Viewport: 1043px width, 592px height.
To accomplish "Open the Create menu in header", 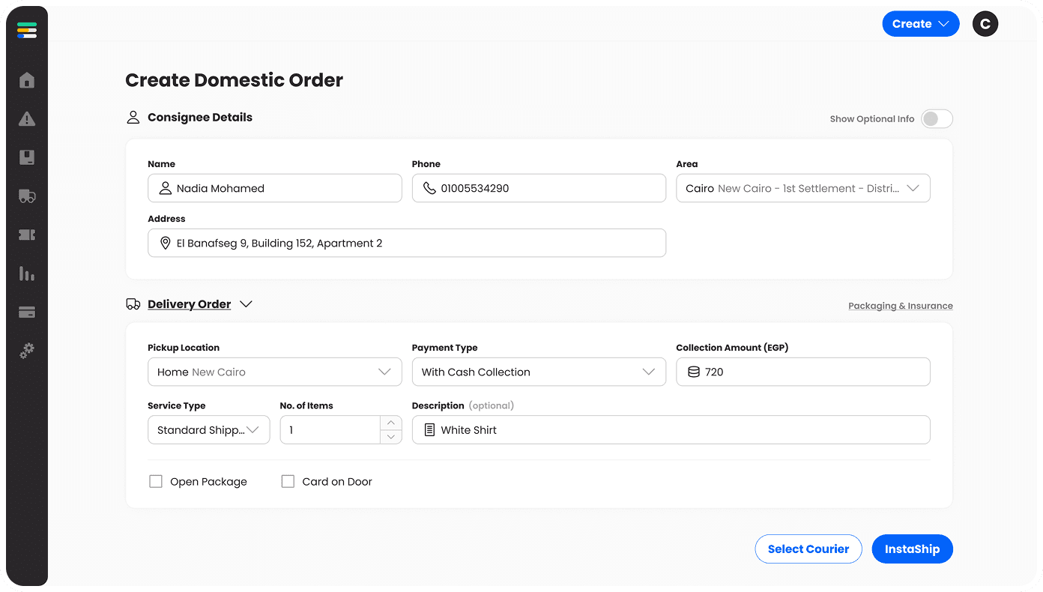I will coord(920,24).
